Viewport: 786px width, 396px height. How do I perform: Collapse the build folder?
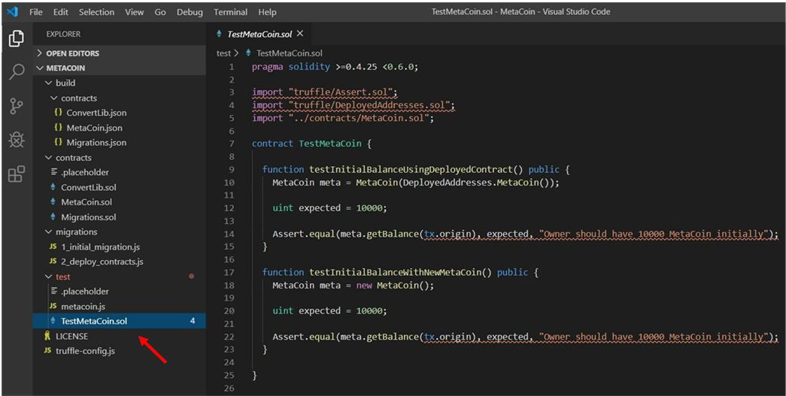click(x=65, y=83)
